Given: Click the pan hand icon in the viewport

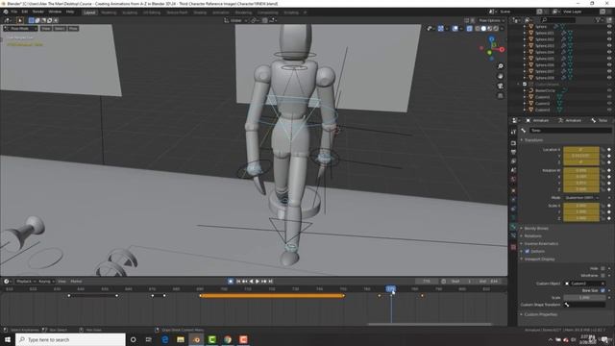Looking at the screenshot, I should click(x=501, y=76).
